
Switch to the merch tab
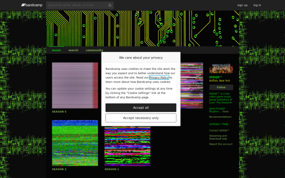tap(73, 50)
